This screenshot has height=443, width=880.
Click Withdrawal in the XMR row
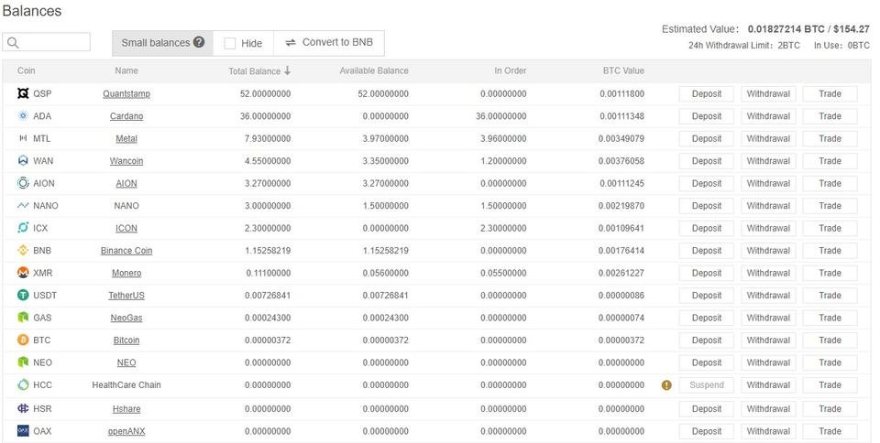pos(768,273)
